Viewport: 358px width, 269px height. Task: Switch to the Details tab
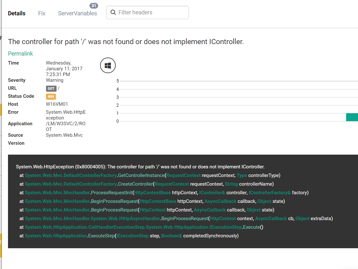[17, 13]
